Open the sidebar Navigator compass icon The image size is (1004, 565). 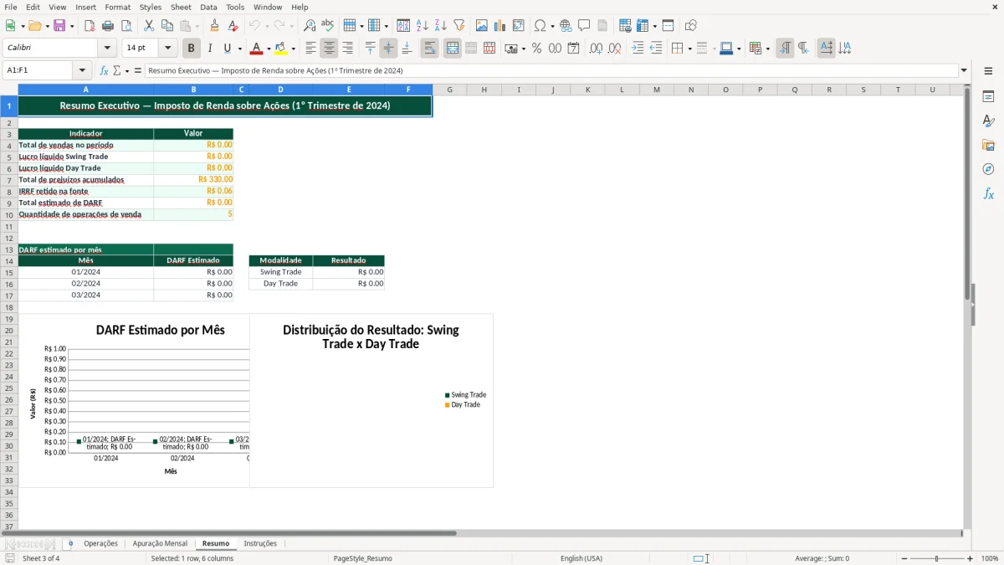[x=988, y=169]
